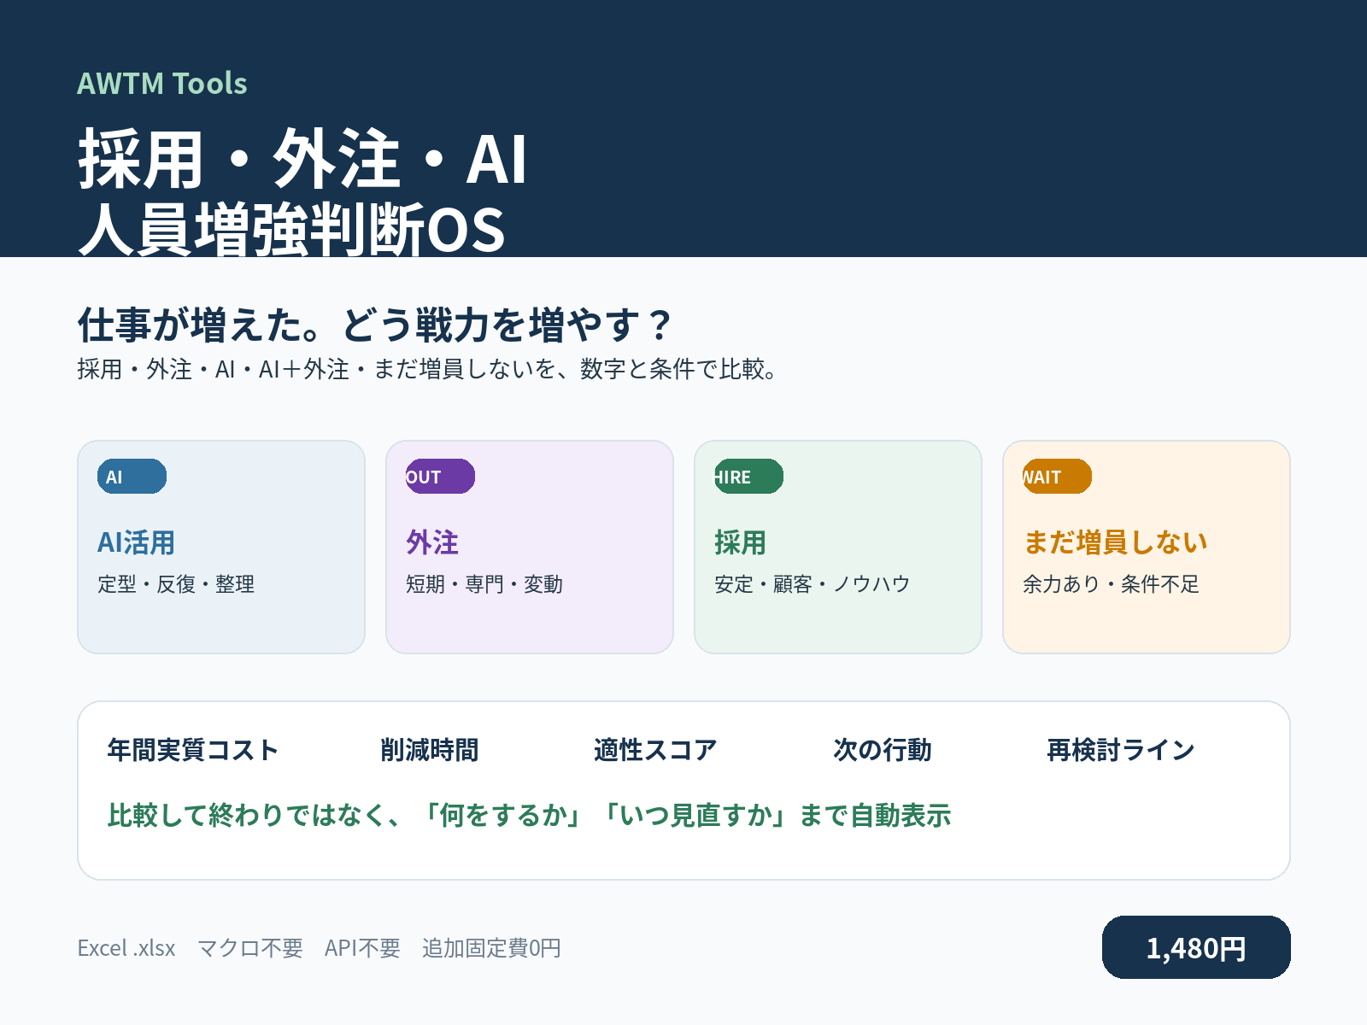
Task: Click the 1,480円 price button
Action: tap(1196, 947)
